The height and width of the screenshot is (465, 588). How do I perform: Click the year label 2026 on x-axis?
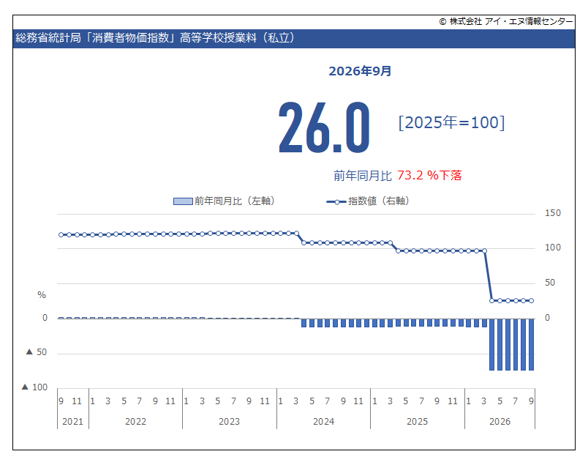pos(500,422)
